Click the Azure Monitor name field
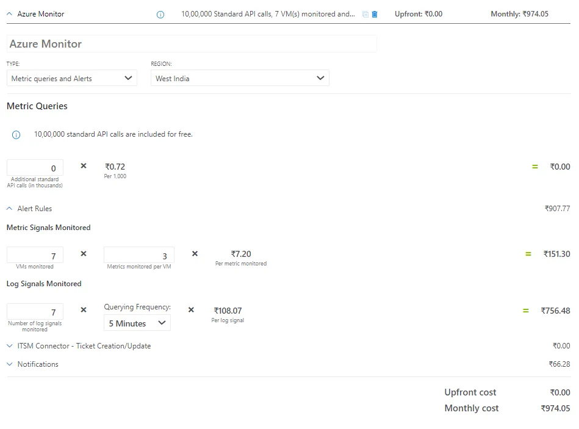The height and width of the screenshot is (429, 579). coord(191,43)
